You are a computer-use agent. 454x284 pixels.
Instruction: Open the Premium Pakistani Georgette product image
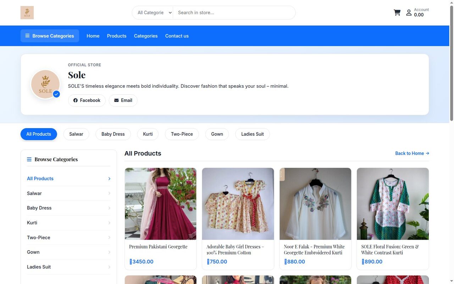[x=161, y=204]
